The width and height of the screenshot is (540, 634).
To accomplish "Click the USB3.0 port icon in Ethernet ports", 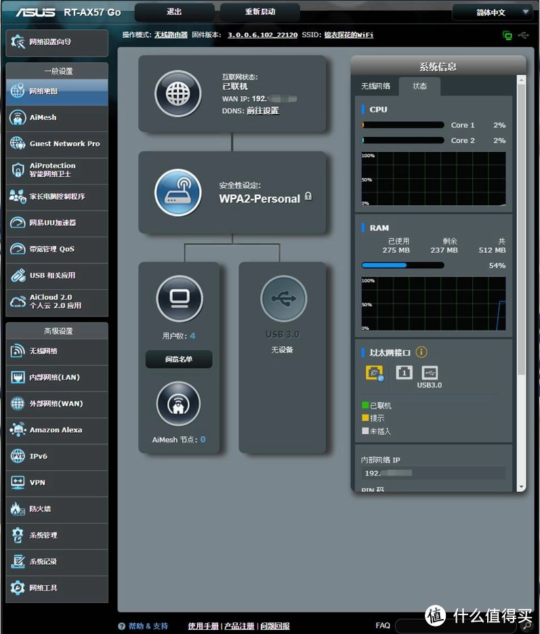I will (x=430, y=372).
